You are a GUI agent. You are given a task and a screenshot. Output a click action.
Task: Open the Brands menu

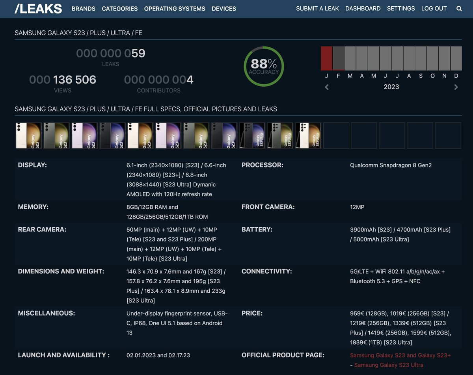84,9
